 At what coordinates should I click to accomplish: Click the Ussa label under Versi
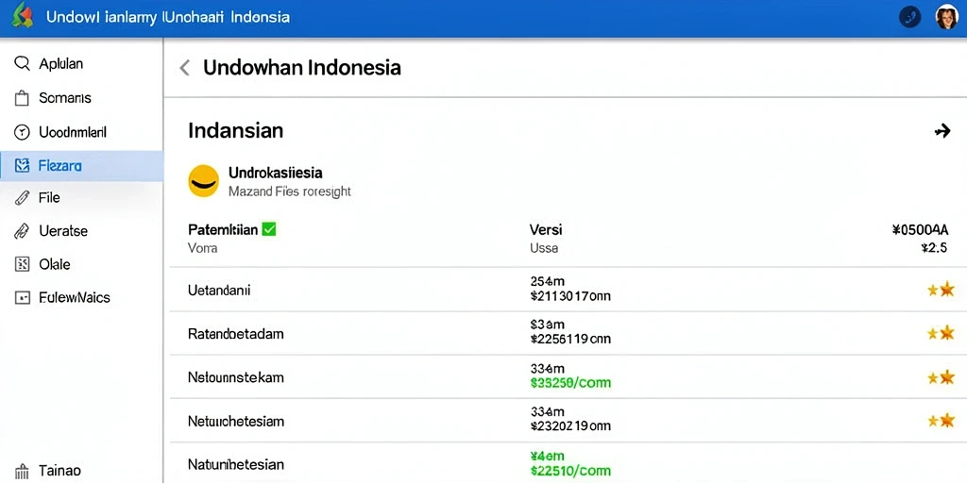(544, 248)
